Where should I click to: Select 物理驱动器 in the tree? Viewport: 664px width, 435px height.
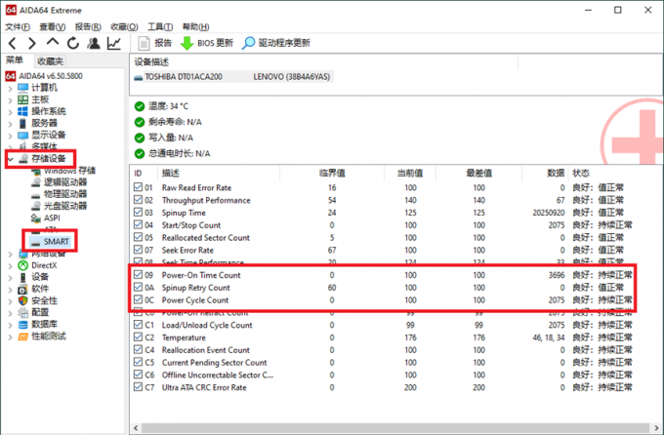65,194
